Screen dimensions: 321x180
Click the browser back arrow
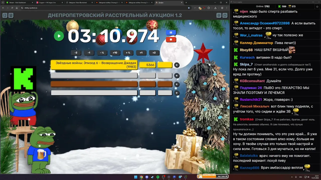tap(3, 8)
